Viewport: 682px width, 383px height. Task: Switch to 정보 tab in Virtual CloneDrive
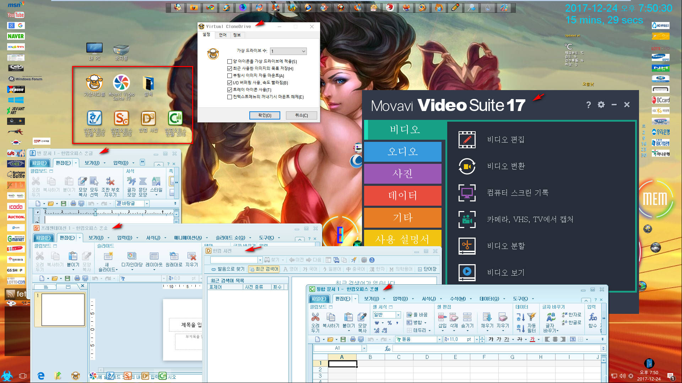tap(237, 35)
